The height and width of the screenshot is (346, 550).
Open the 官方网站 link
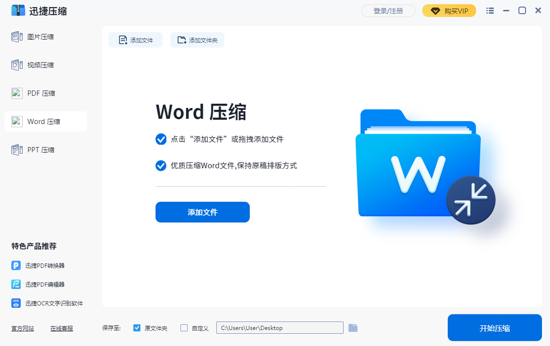22,328
